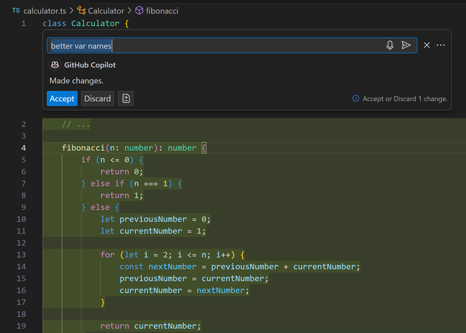Expand breadcrumb chevron after calculator.ts
The width and height of the screenshot is (466, 333).
tap(72, 11)
